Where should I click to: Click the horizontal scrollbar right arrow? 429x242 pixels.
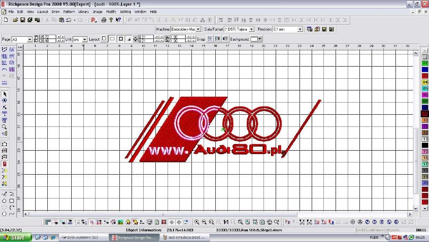[410, 214]
